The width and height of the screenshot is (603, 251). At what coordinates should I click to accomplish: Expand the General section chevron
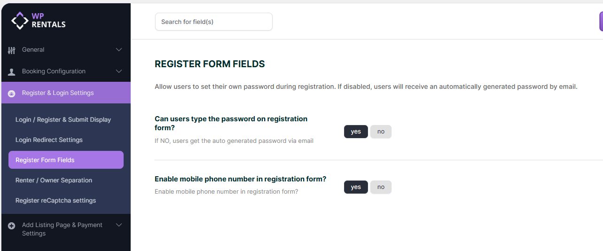point(119,50)
